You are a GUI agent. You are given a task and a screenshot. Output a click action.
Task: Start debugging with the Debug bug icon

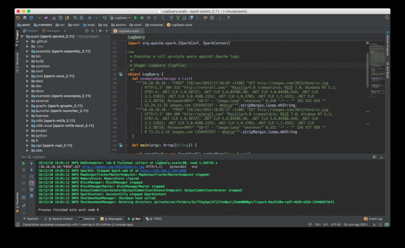pos(143,18)
